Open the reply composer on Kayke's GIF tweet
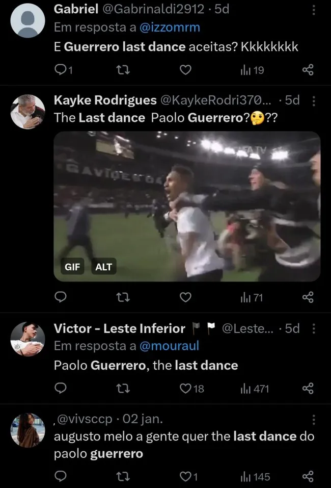This screenshot has width=331, height=488. point(61,297)
